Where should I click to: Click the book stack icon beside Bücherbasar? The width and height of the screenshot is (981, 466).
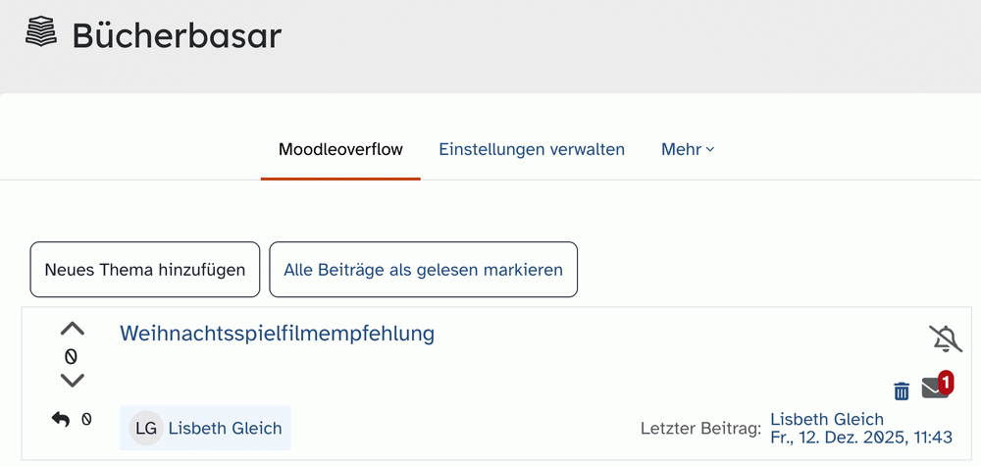pos(41,34)
